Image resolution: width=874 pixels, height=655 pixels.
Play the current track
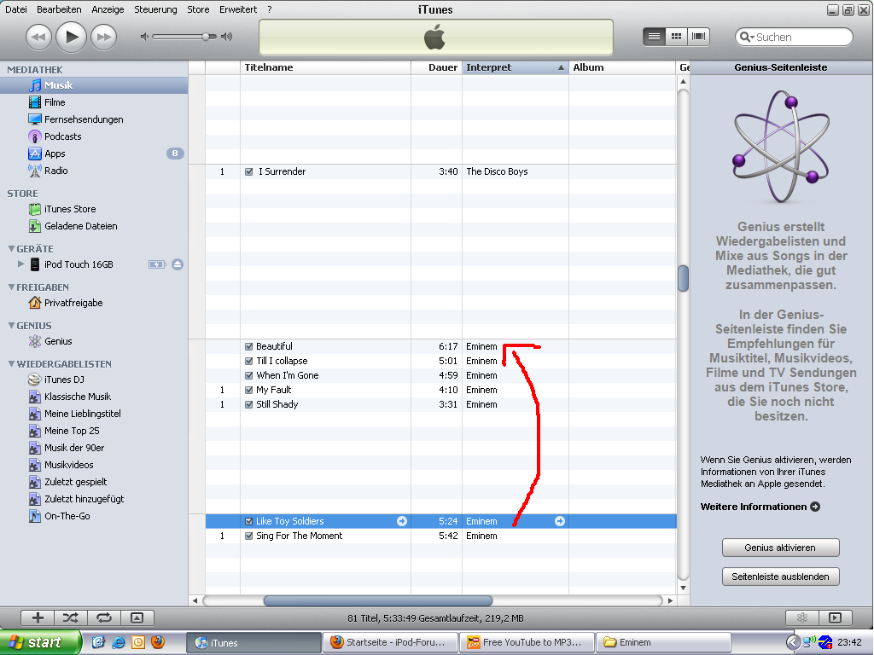coord(72,37)
